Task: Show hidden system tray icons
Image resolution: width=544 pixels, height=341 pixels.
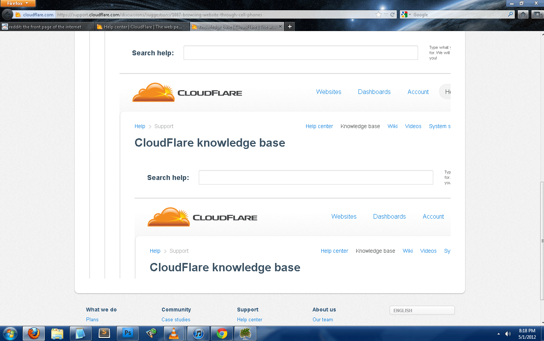Action: pyautogui.click(x=498, y=334)
